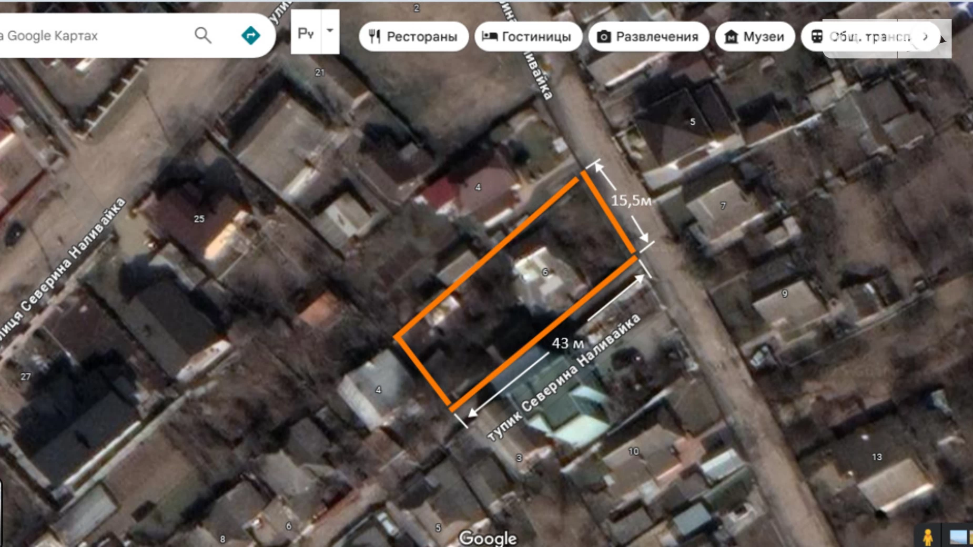The width and height of the screenshot is (973, 547).
Task: Select the building labeled 10
Action: coord(634,451)
